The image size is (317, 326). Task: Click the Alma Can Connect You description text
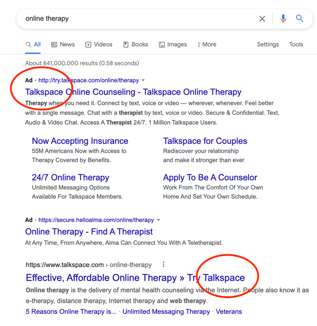pos(124,242)
